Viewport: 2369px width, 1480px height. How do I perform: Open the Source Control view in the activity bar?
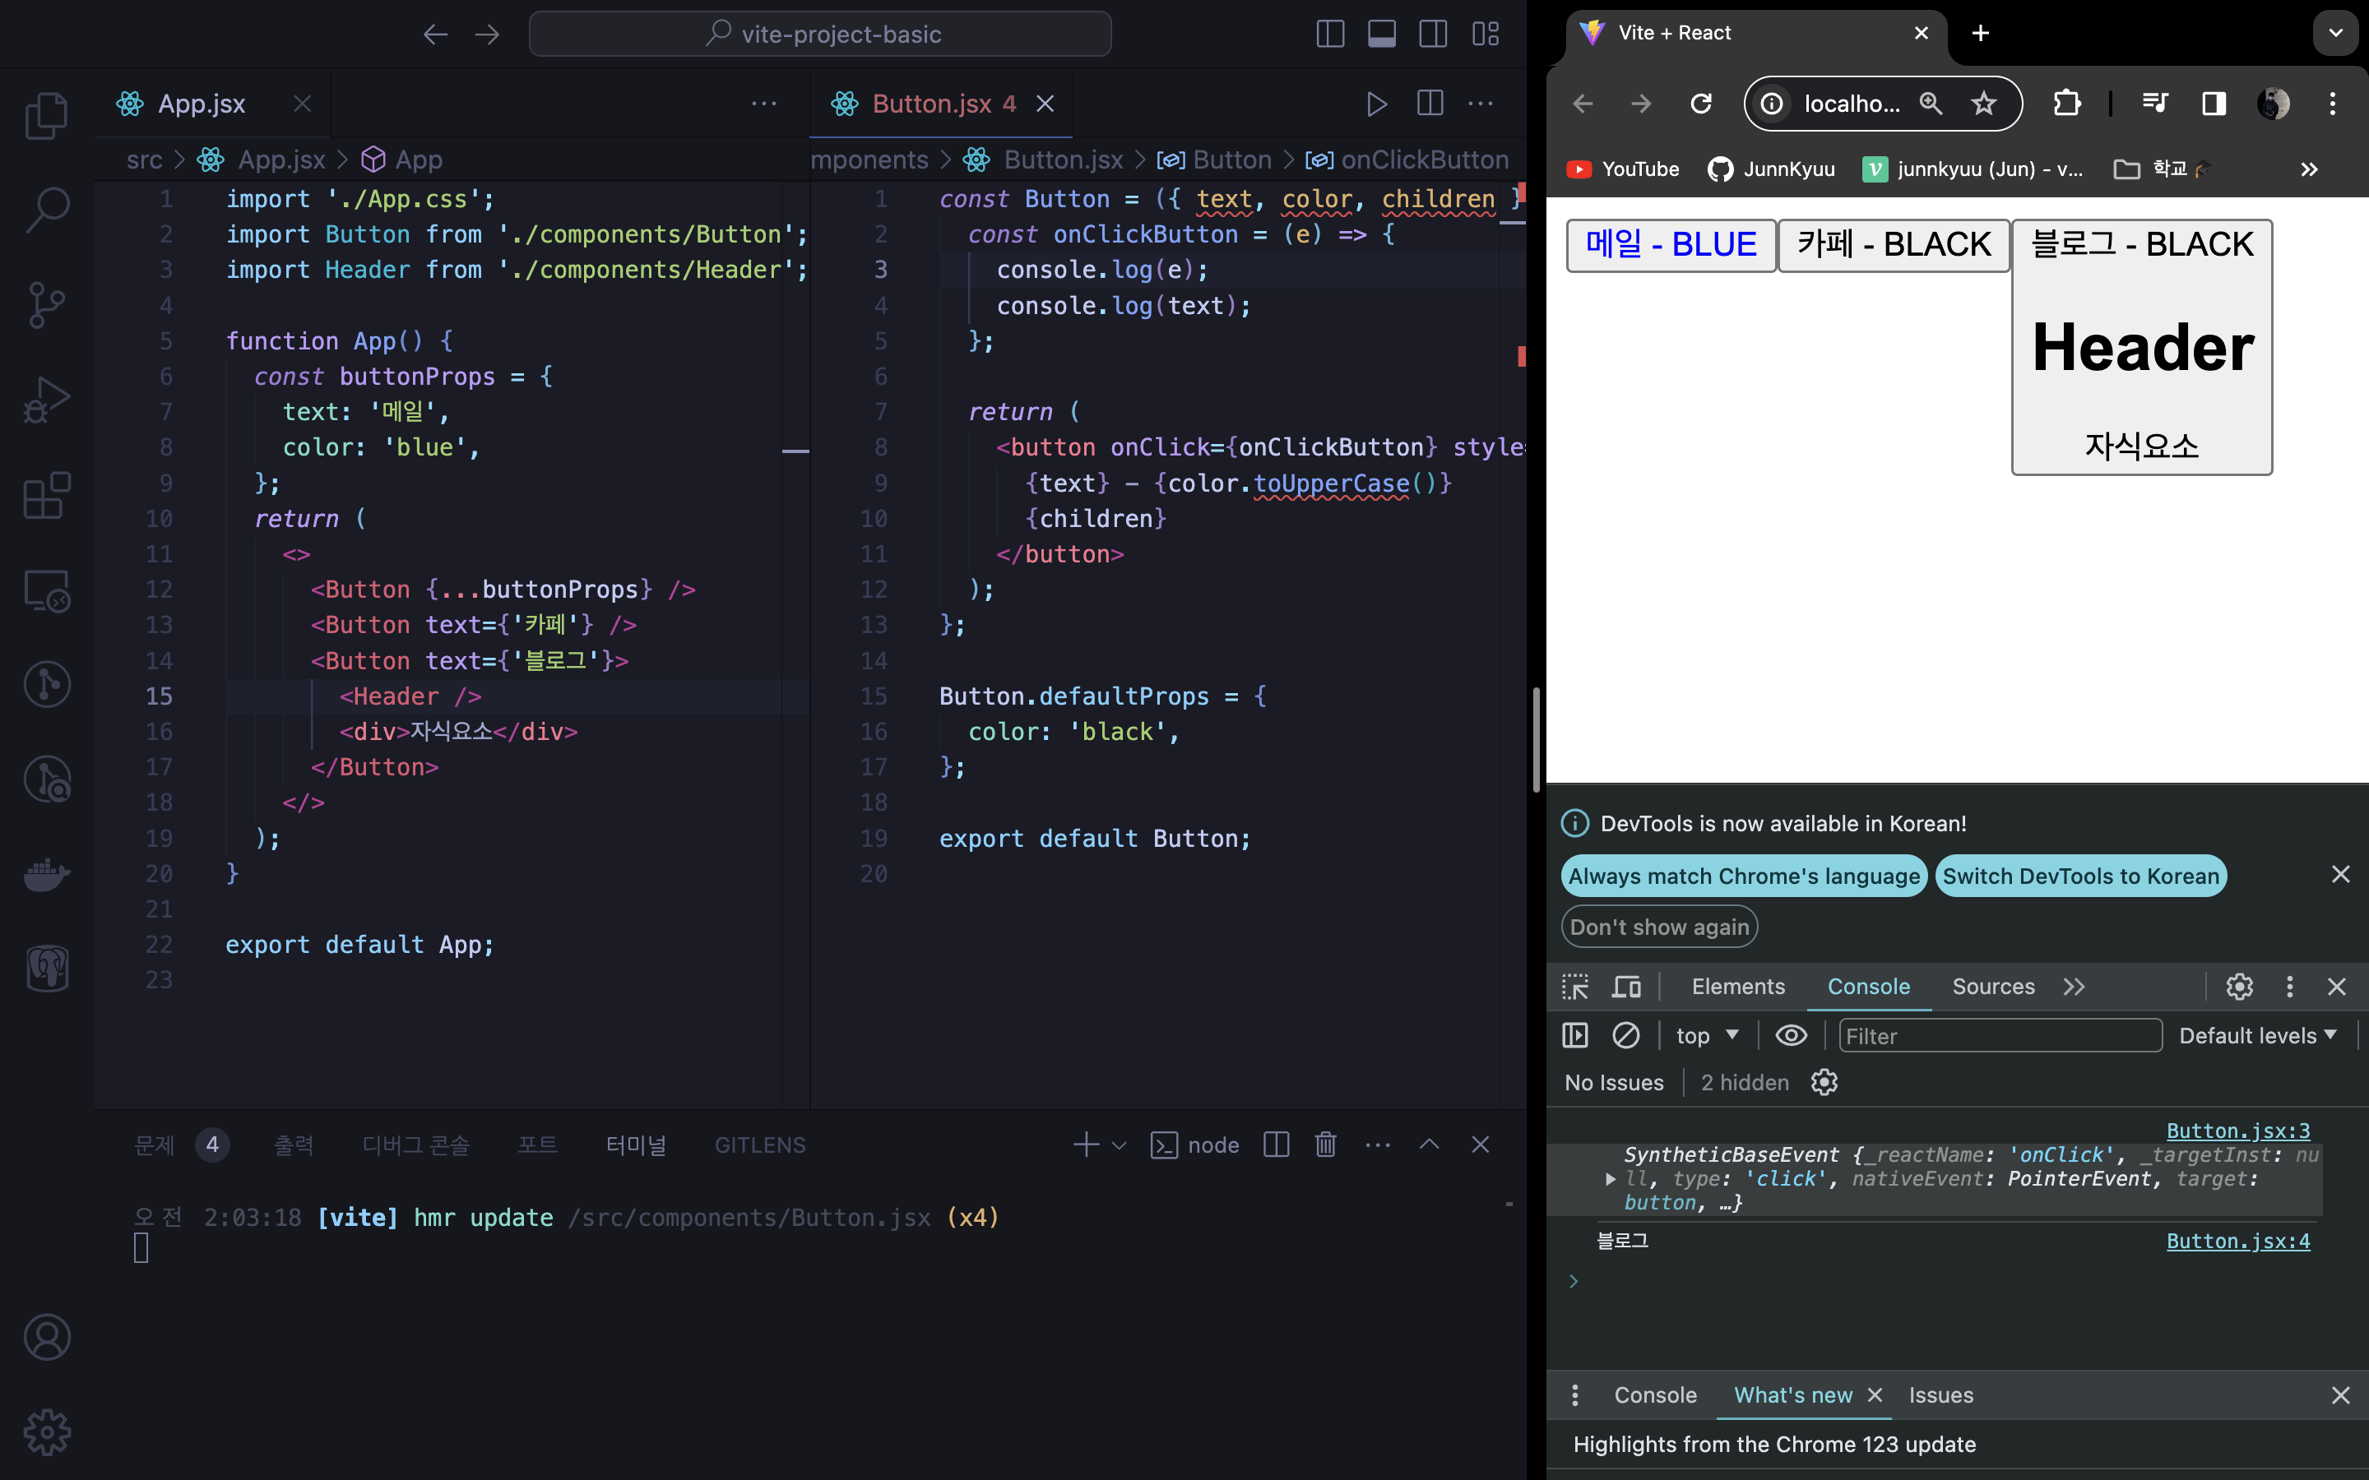click(x=46, y=304)
